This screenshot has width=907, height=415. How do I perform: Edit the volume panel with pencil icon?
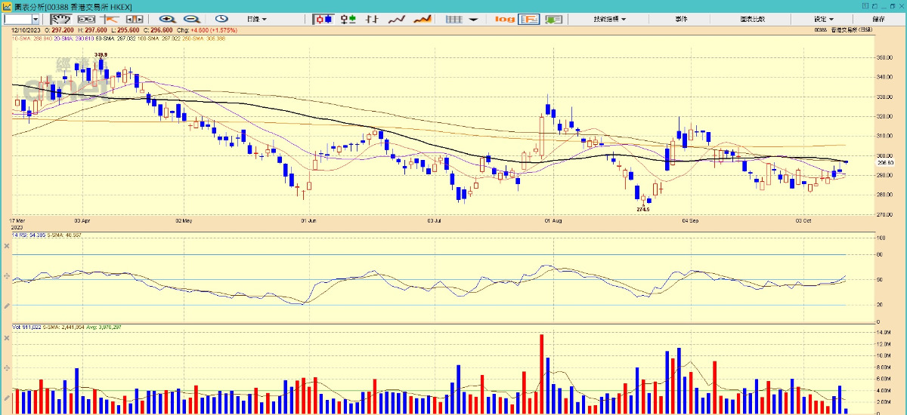[x=7, y=398]
